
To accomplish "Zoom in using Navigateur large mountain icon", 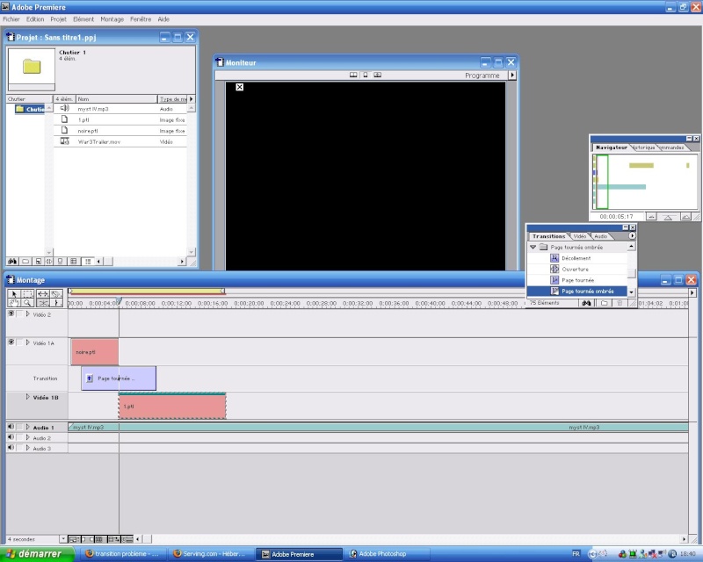I will [x=685, y=217].
